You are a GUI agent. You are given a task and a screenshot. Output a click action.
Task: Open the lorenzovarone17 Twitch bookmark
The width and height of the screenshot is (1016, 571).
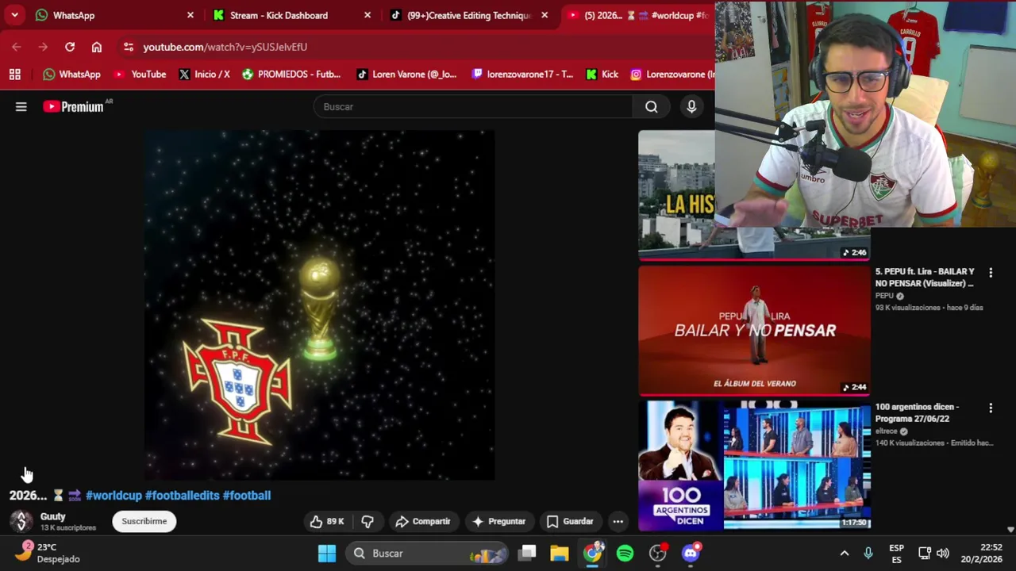(x=522, y=75)
